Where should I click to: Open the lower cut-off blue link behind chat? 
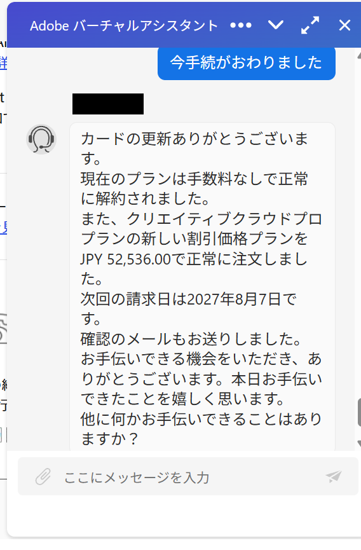point(3,227)
